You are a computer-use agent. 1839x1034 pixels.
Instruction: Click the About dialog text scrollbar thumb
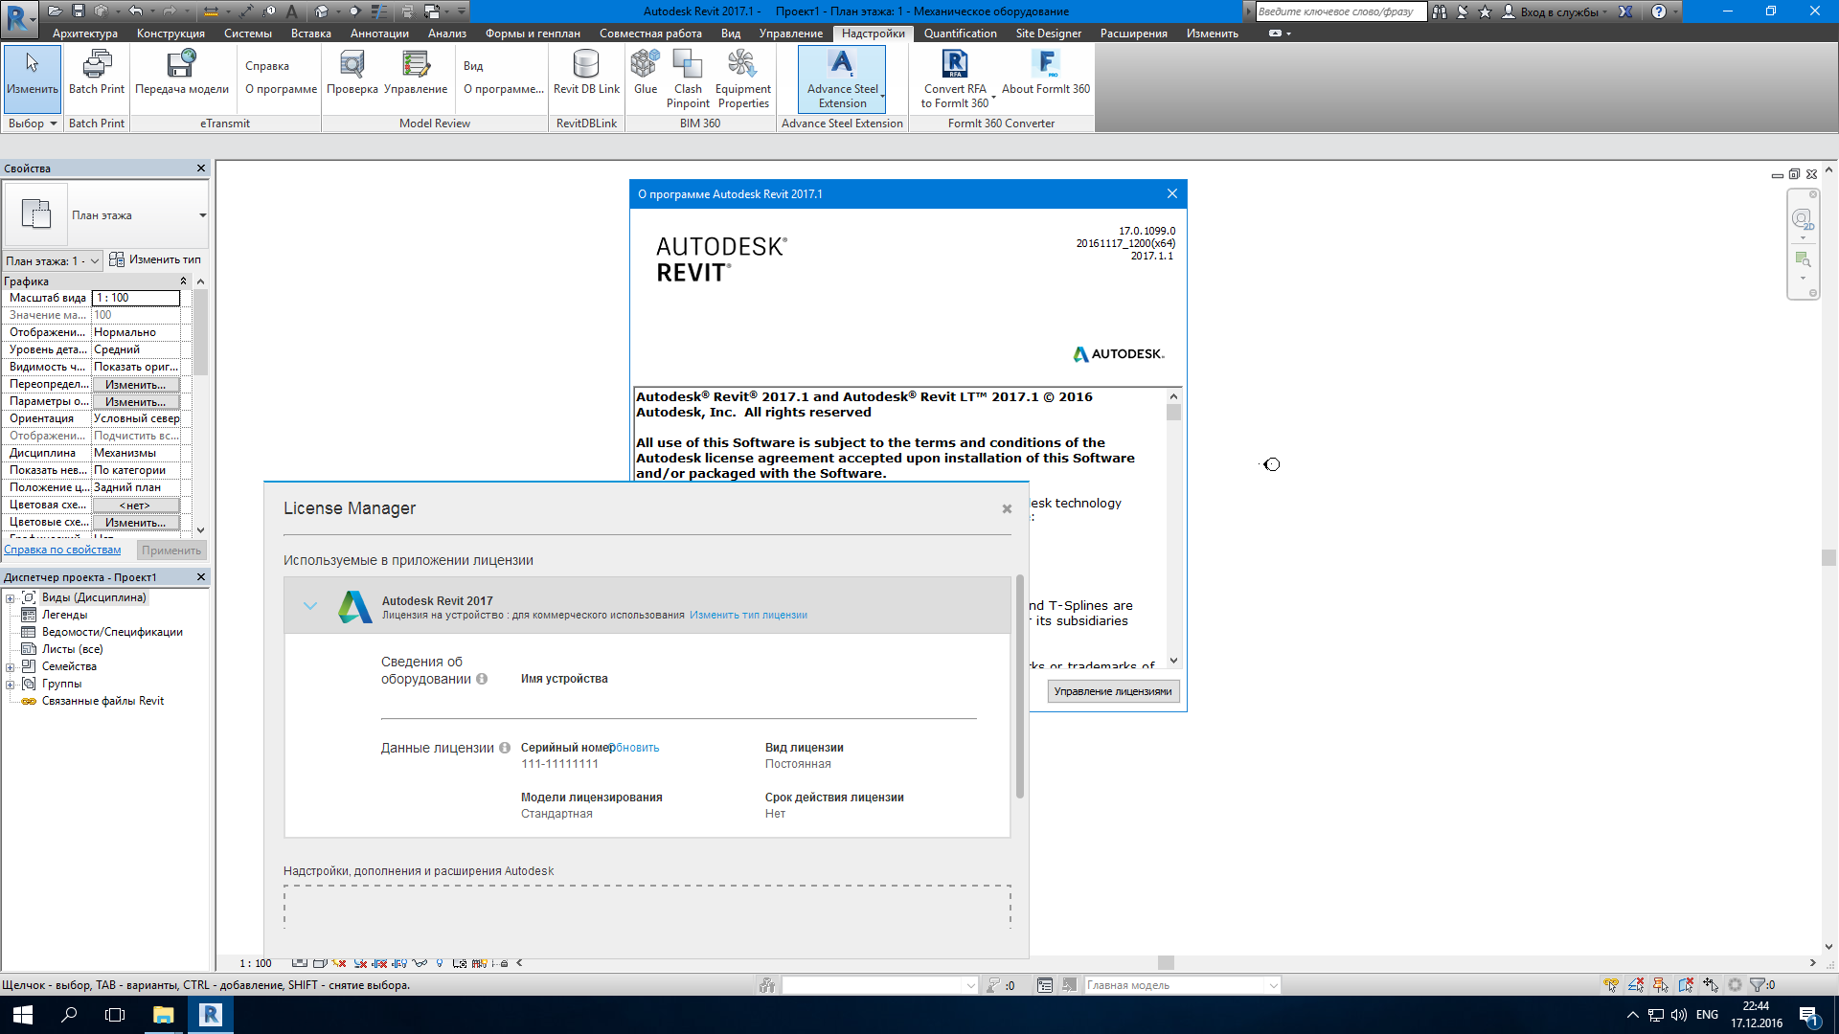coord(1173,412)
